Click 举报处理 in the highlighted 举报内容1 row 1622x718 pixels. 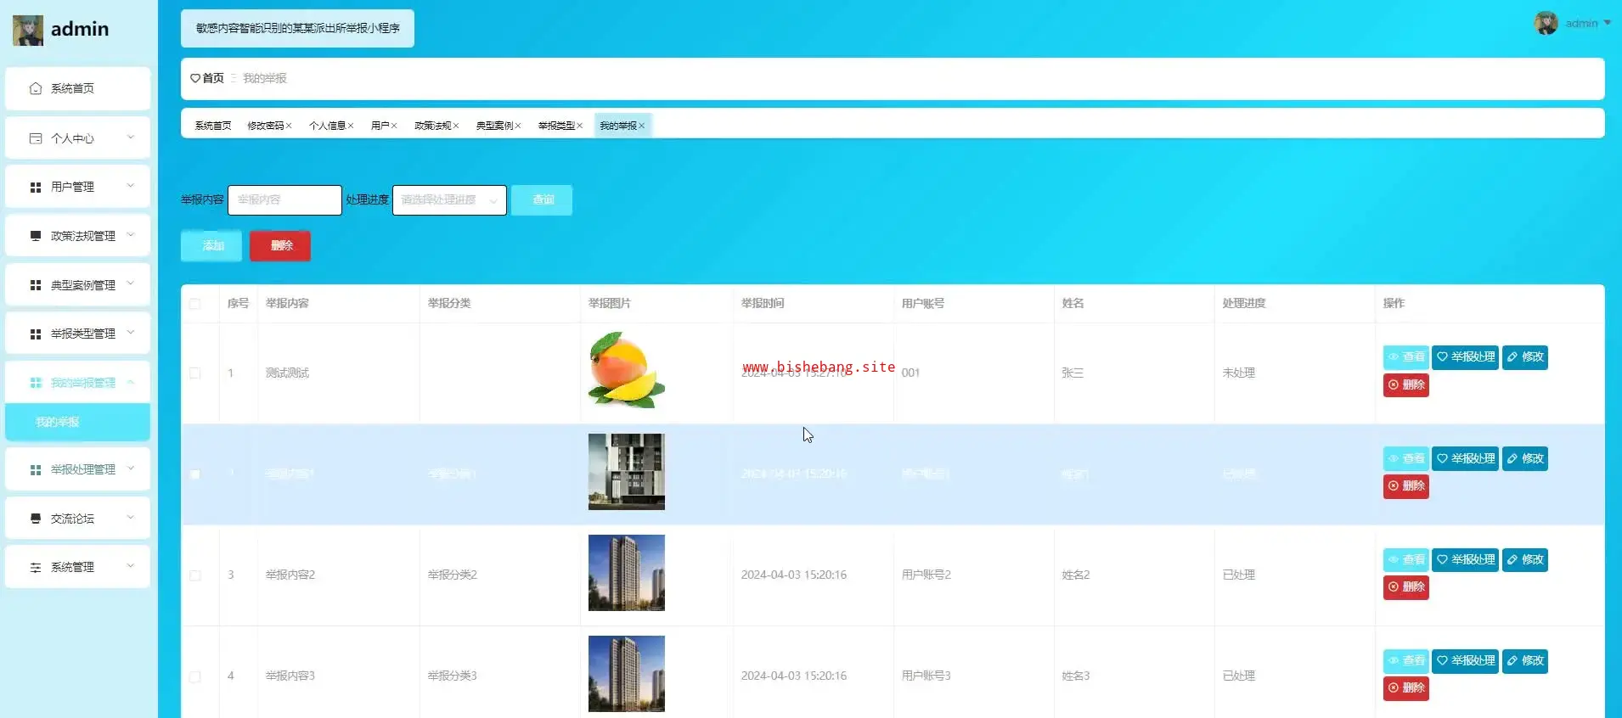pos(1466,458)
